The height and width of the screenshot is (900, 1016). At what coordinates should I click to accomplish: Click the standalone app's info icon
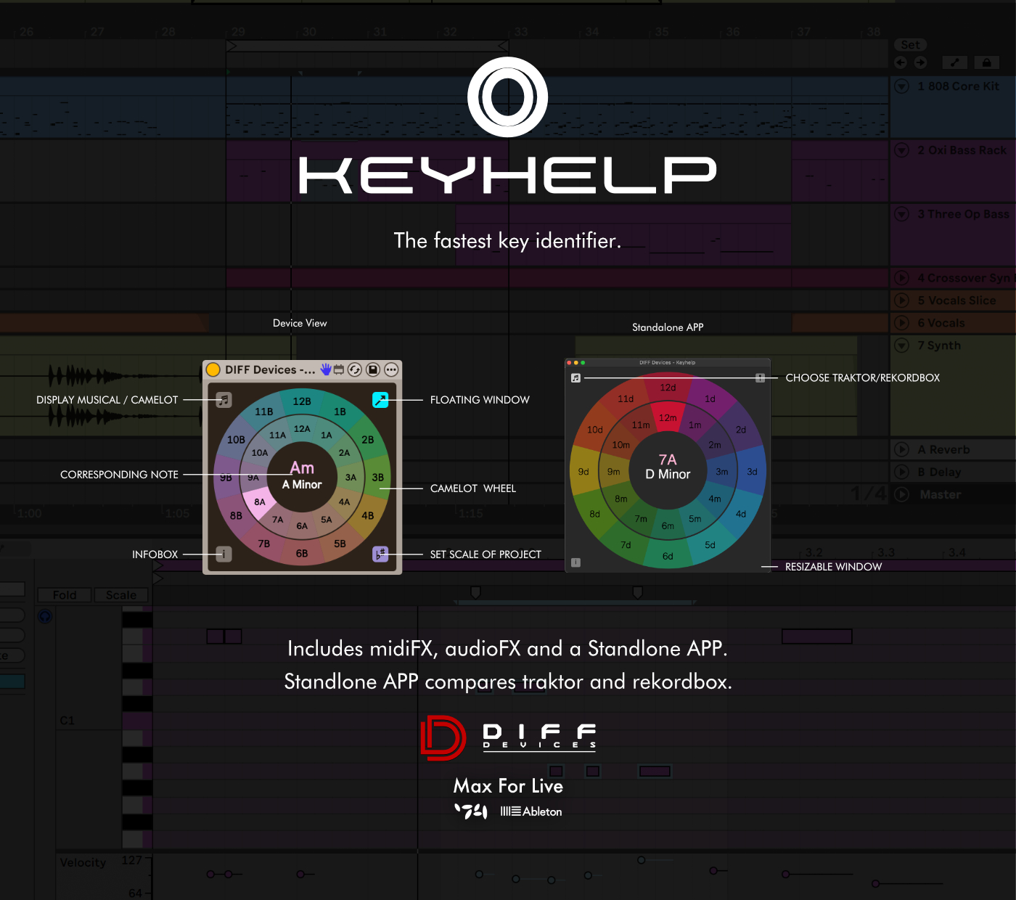point(575,562)
